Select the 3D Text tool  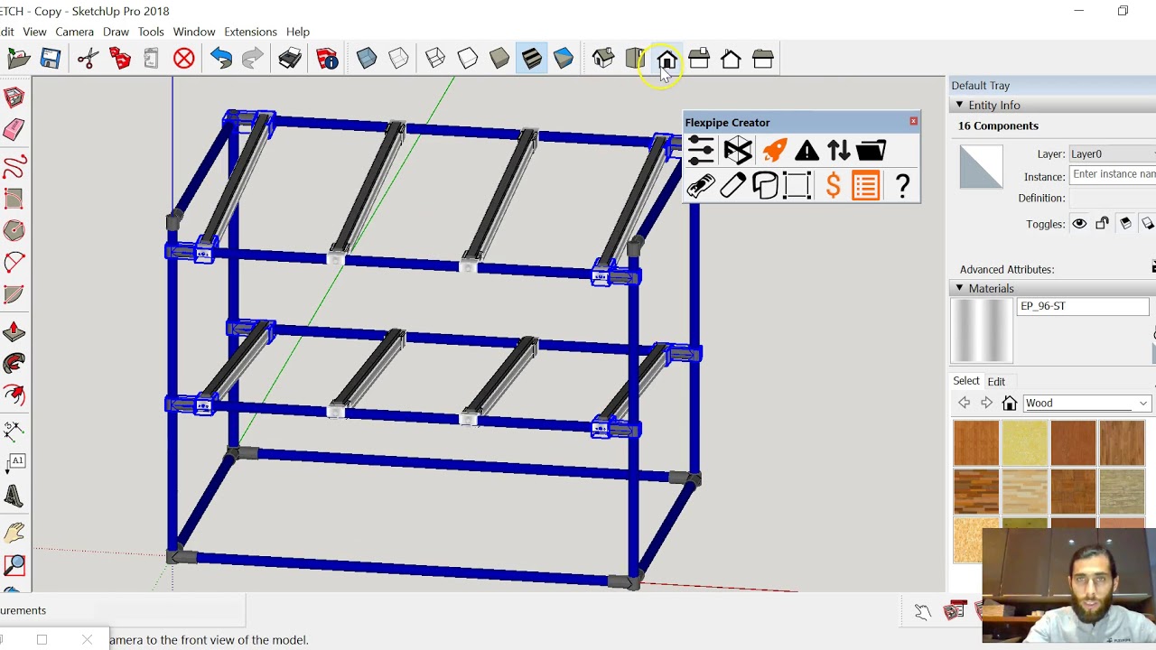[x=14, y=496]
